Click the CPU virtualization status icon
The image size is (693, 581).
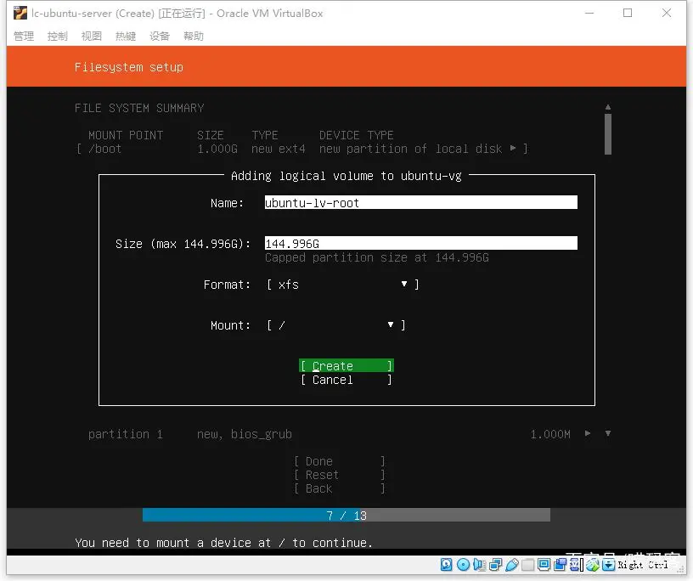(x=576, y=564)
